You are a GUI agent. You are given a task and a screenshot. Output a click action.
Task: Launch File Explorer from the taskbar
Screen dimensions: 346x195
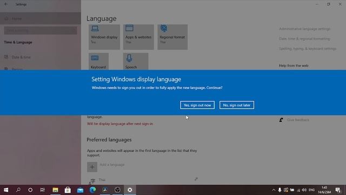click(55, 190)
